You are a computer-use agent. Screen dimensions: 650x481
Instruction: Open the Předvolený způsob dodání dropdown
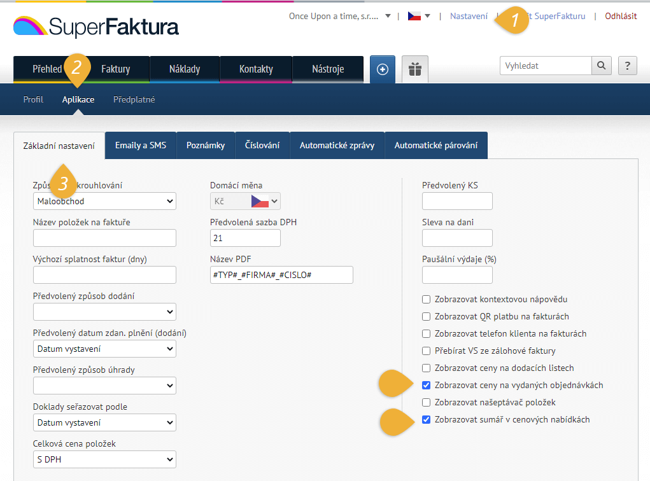104,312
